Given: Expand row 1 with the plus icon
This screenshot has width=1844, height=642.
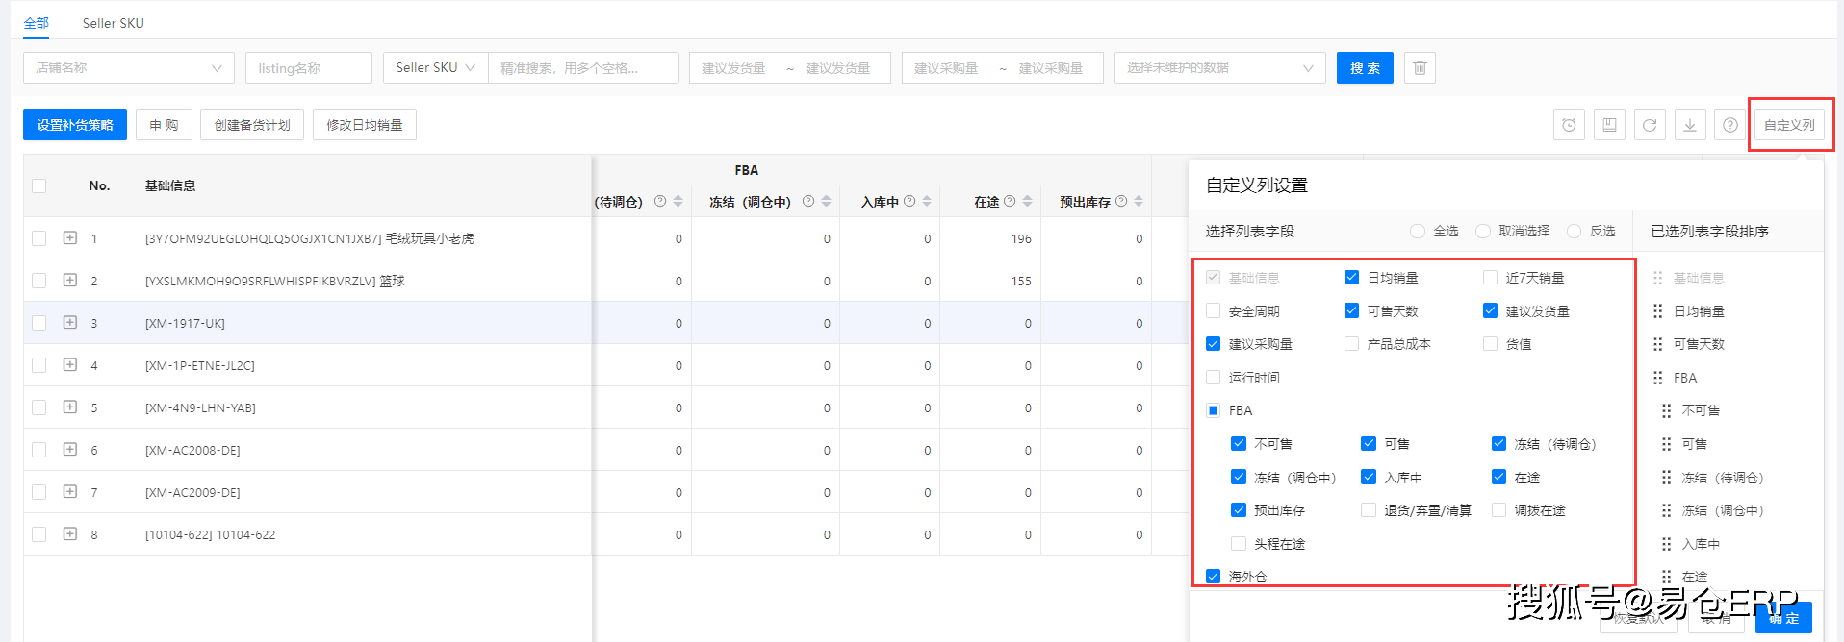Looking at the screenshot, I should [x=70, y=237].
